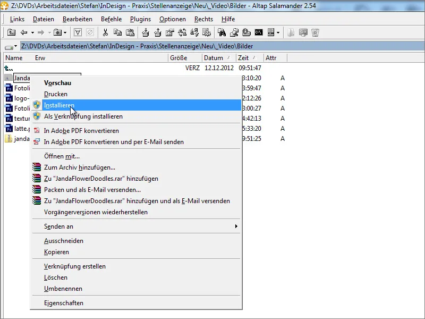425x319 pixels.
Task: Choose Drucken in the context menu
Action: point(136,94)
